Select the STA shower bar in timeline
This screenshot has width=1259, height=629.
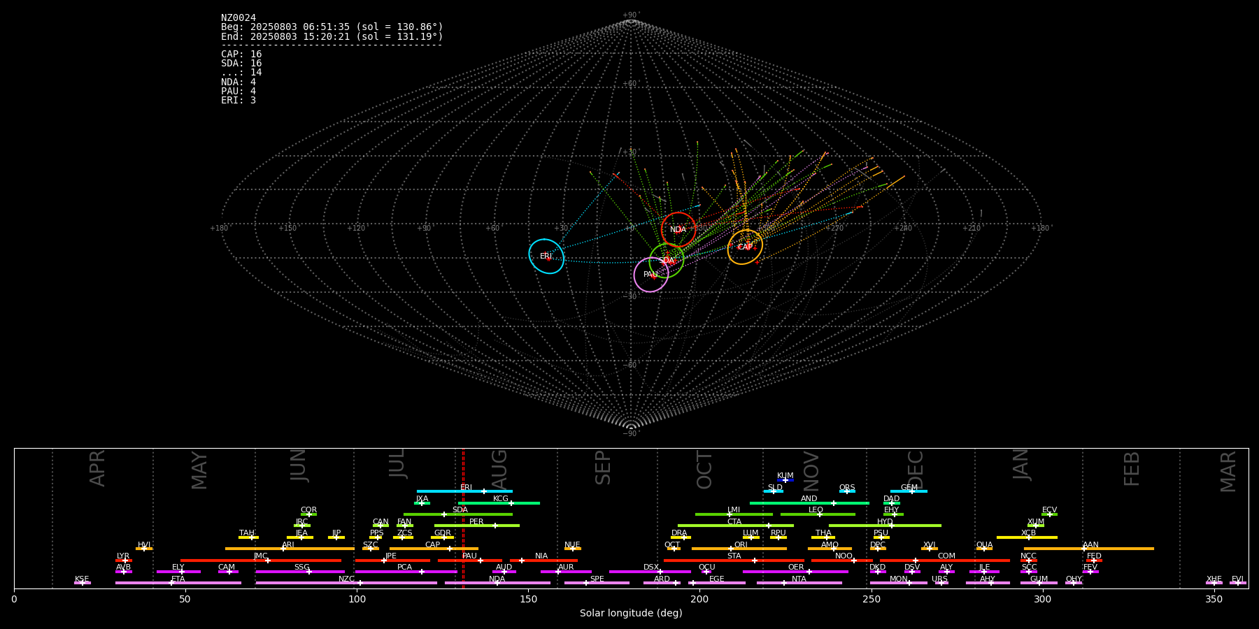pyautogui.click(x=734, y=561)
